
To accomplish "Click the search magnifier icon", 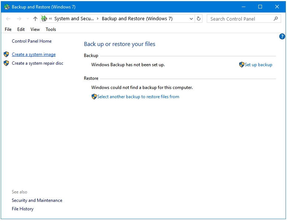I will tap(276, 19).
